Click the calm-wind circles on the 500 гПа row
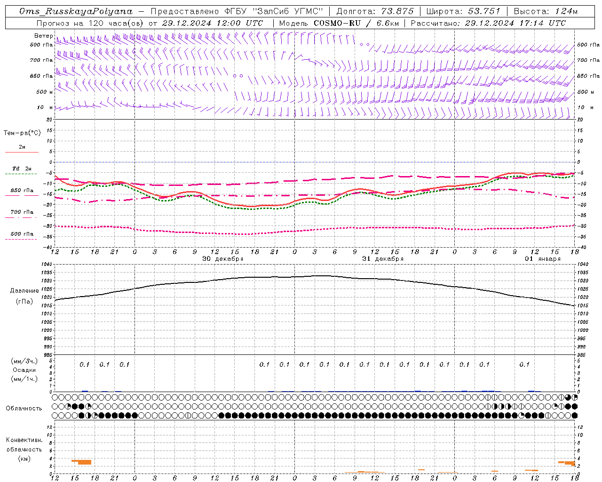The height and width of the screenshot is (482, 602). pos(364,45)
